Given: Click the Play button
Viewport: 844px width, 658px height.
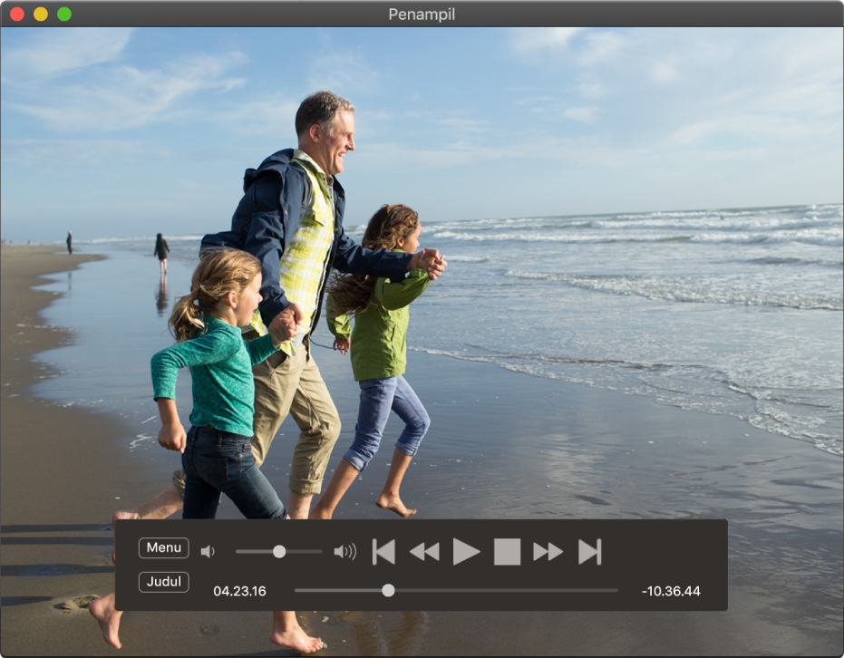Looking at the screenshot, I should (466, 551).
